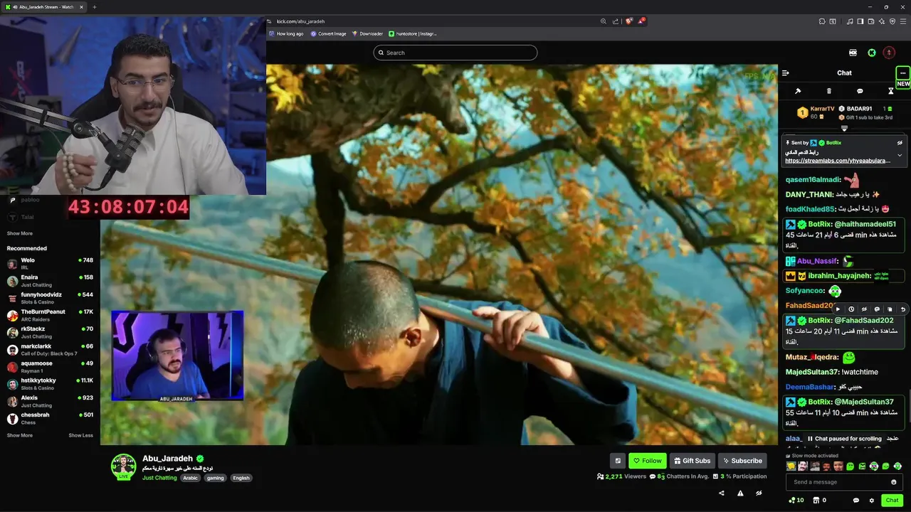This screenshot has width=911, height=512.
Task: Expand the gift leaderboard handle
Action: [x=844, y=129]
